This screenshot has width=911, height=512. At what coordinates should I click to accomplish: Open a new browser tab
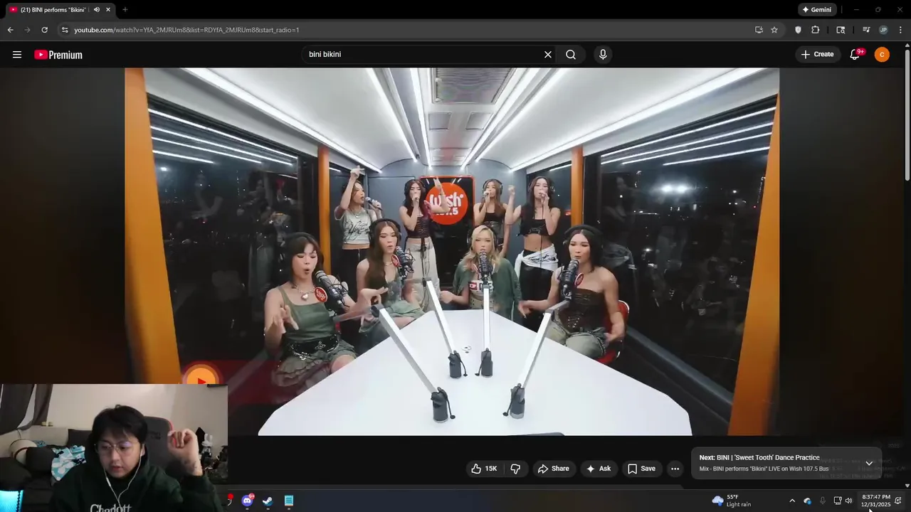[125, 10]
